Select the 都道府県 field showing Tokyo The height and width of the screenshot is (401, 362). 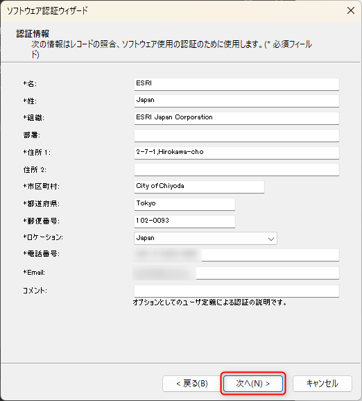point(184,205)
